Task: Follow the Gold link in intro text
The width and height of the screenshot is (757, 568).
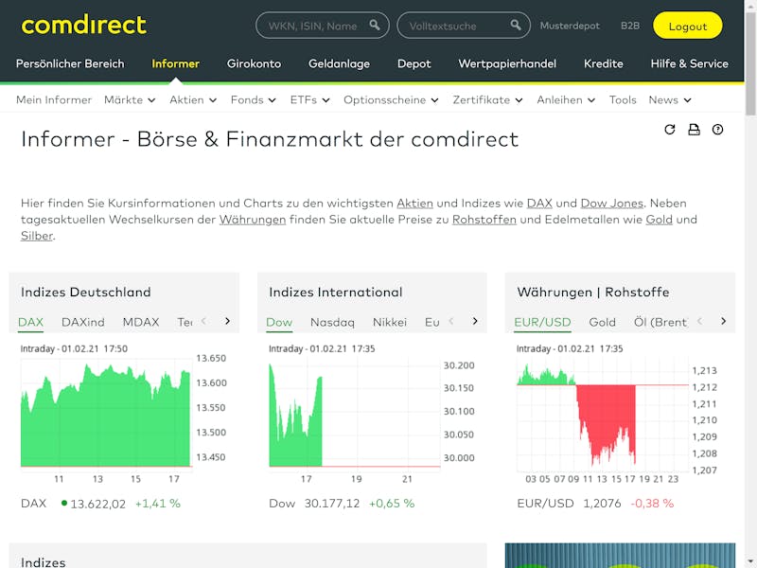Action: coord(659,220)
